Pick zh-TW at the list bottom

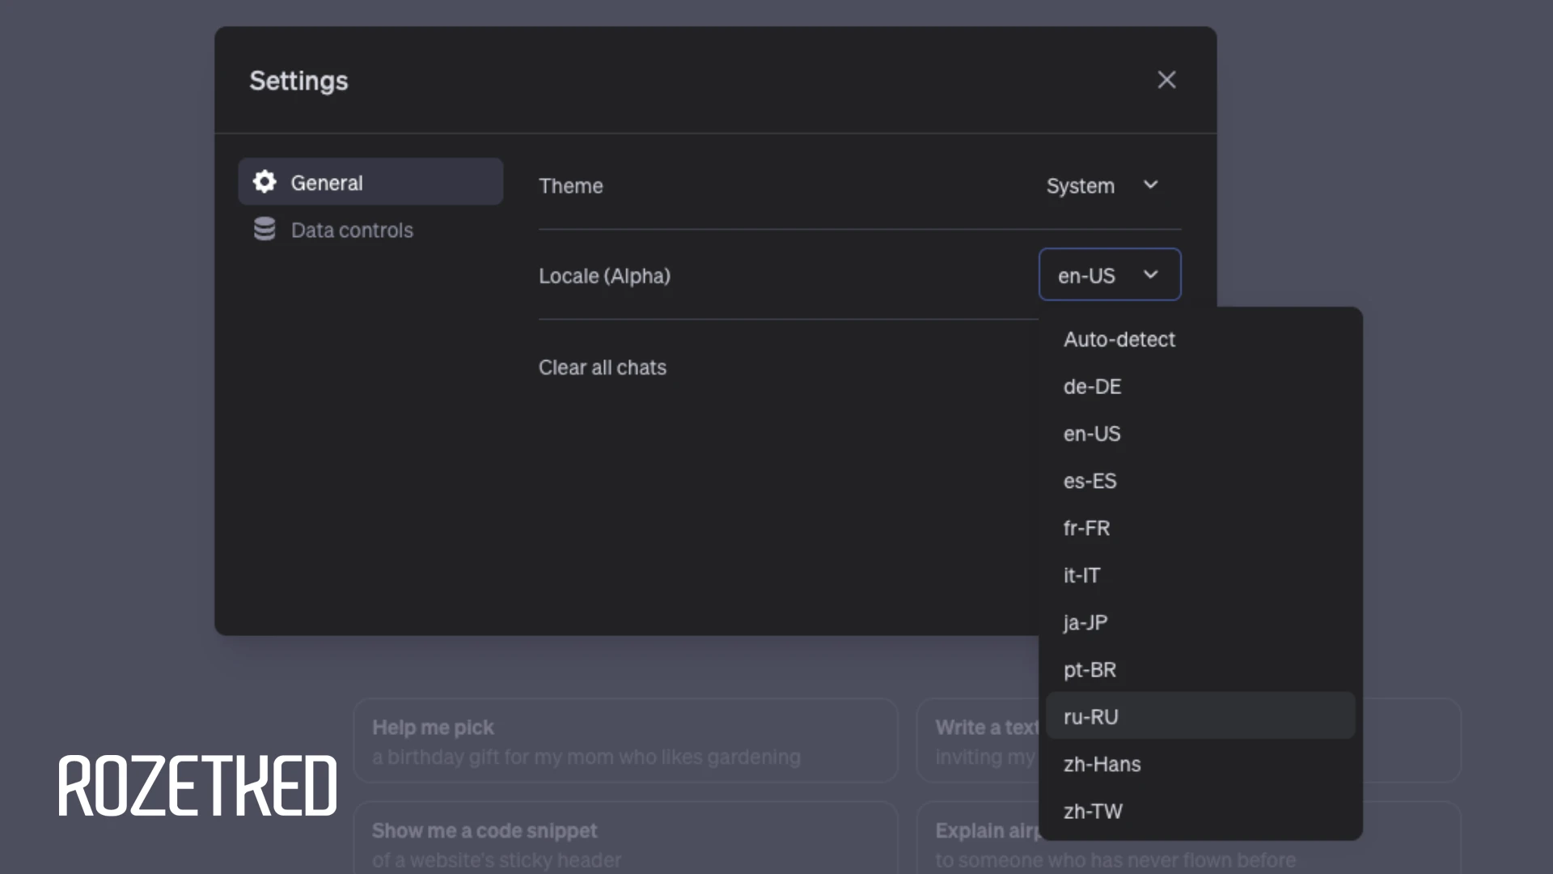[1093, 811]
